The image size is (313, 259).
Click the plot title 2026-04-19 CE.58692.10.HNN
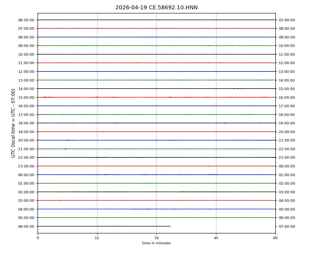[156, 8]
